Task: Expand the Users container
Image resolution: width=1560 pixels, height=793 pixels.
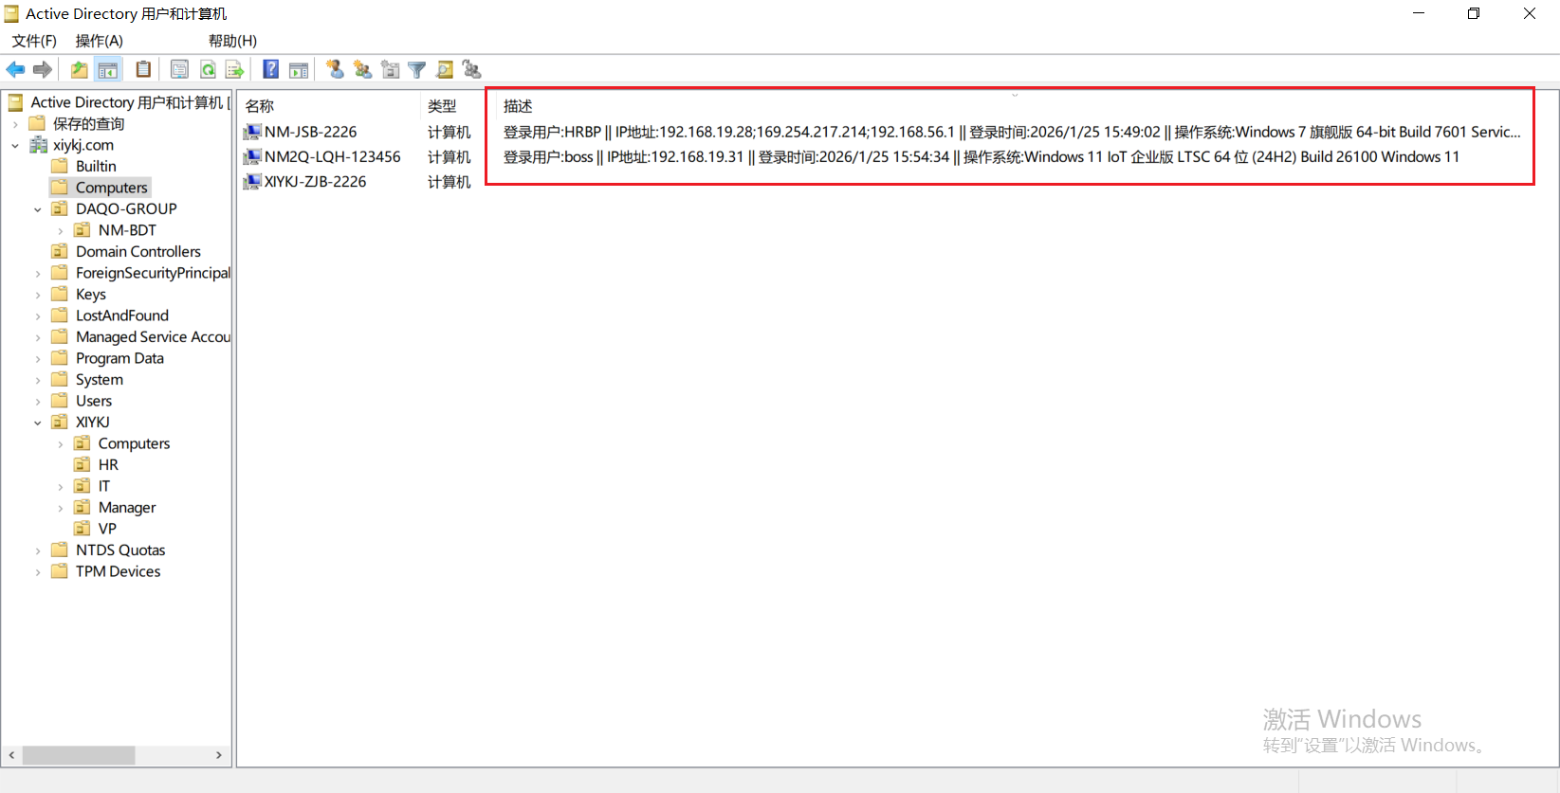Action: pyautogui.click(x=38, y=401)
